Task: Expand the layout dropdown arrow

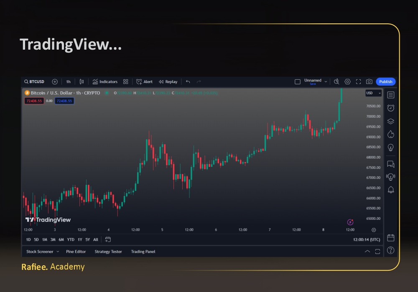Action: 326,82
